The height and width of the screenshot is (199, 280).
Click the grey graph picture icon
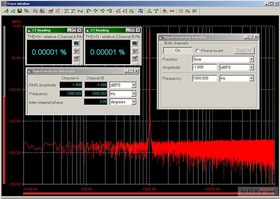click(x=35, y=11)
